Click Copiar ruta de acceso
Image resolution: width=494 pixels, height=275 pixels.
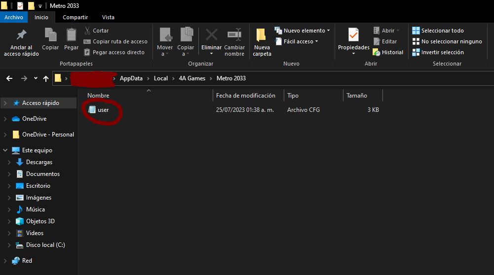click(115, 41)
